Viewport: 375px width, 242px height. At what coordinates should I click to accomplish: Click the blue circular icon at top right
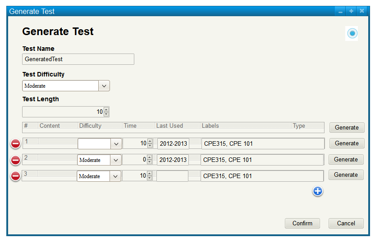(352, 33)
